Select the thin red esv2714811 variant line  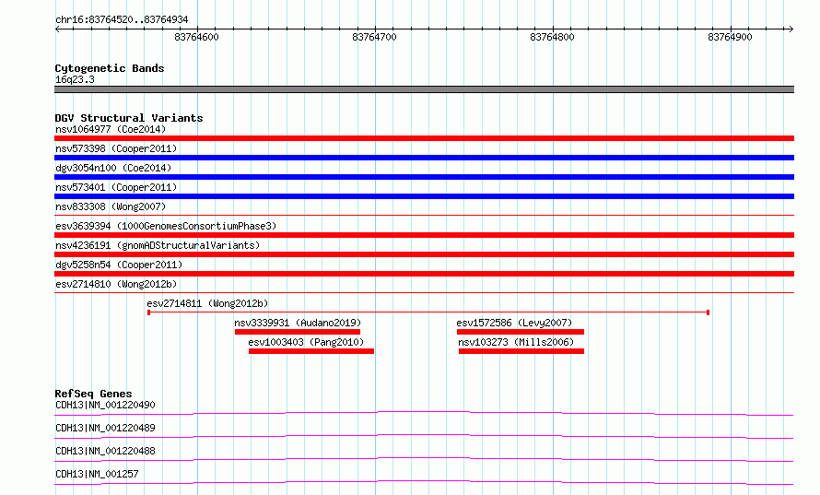coord(428,312)
